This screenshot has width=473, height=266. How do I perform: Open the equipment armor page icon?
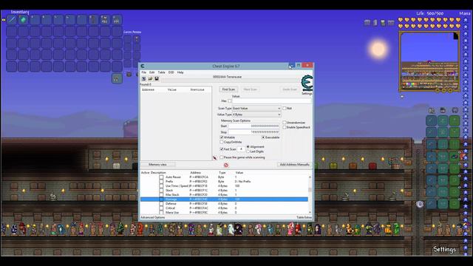[432, 110]
